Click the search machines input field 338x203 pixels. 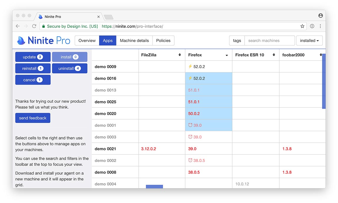coord(269,40)
